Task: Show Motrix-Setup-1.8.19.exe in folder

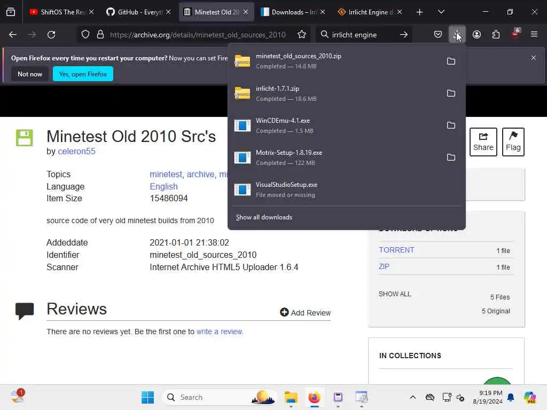Action: point(451,157)
